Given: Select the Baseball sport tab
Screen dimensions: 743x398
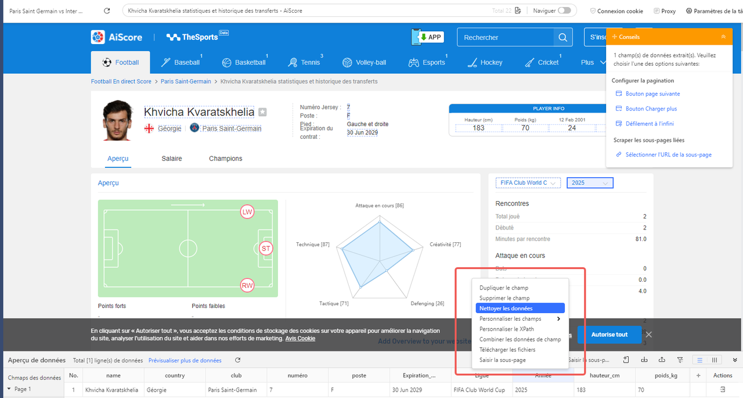Looking at the screenshot, I should click(x=180, y=62).
